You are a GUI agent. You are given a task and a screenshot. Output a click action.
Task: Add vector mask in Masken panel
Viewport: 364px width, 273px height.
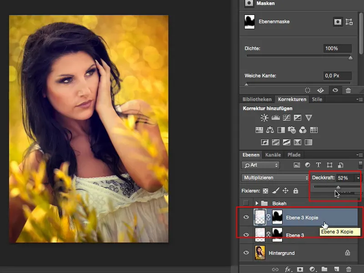(349, 21)
